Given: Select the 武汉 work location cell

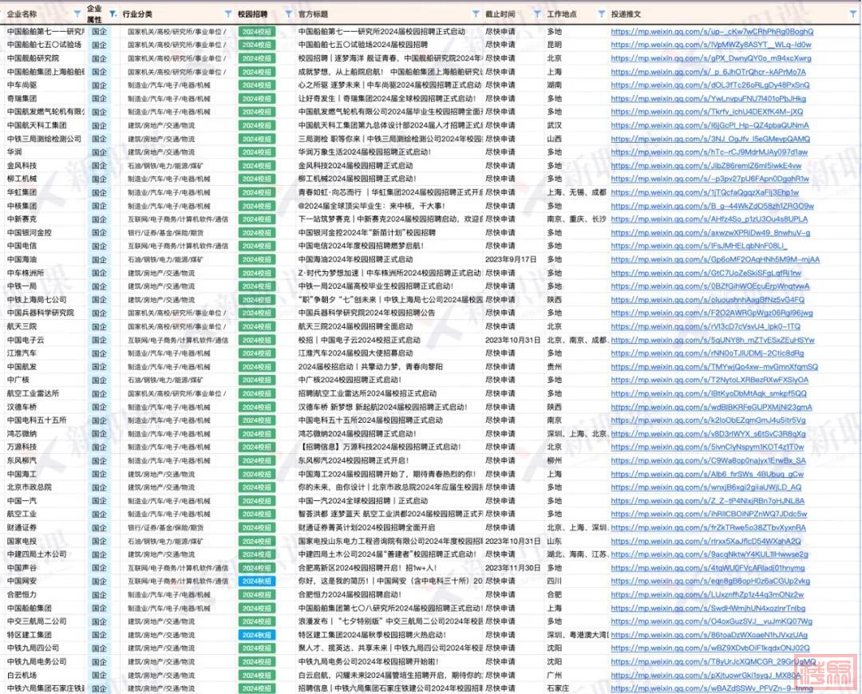Looking at the screenshot, I should 555,125.
